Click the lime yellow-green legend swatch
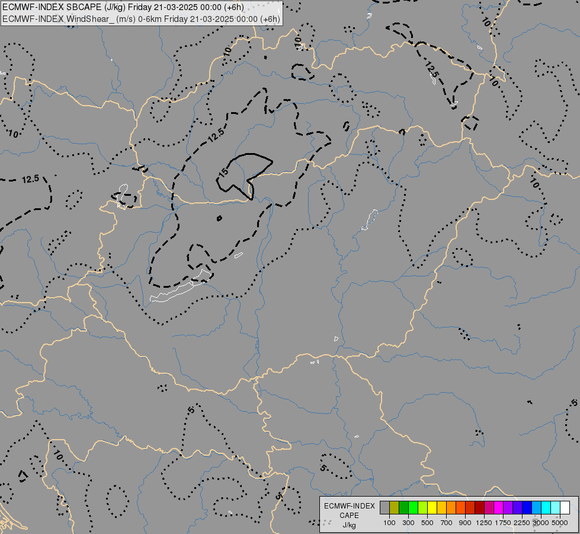The image size is (580, 534). [423, 507]
